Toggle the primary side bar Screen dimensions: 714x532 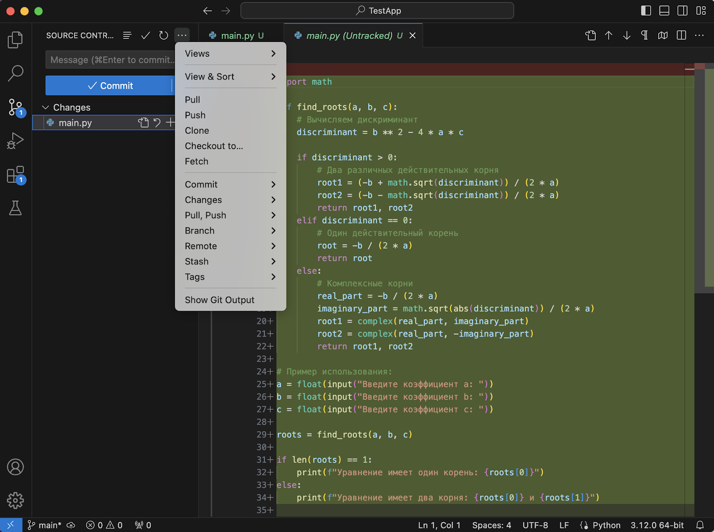[646, 11]
